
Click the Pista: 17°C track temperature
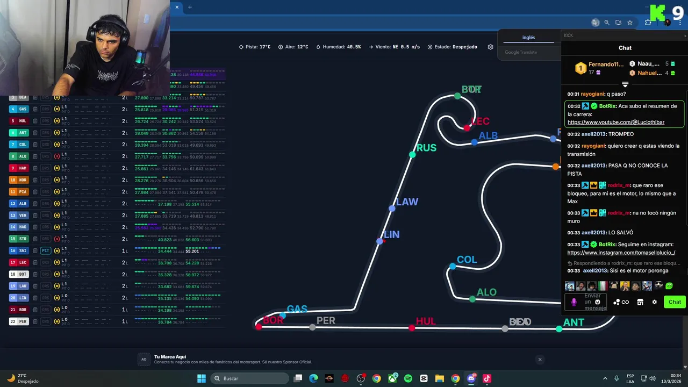pos(255,47)
